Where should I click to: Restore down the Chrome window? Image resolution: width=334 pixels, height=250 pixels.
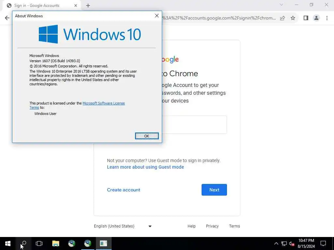click(311, 5)
